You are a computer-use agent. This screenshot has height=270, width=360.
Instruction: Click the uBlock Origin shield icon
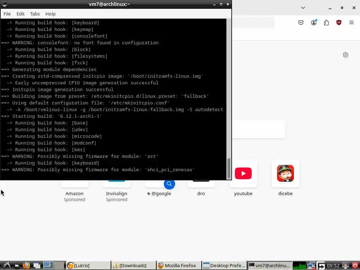point(339,22)
